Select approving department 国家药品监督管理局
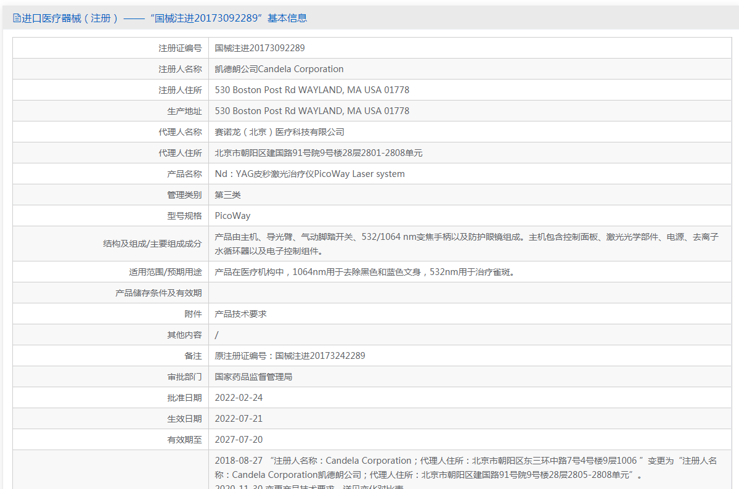Viewport: 739px width, 489px height. click(253, 377)
